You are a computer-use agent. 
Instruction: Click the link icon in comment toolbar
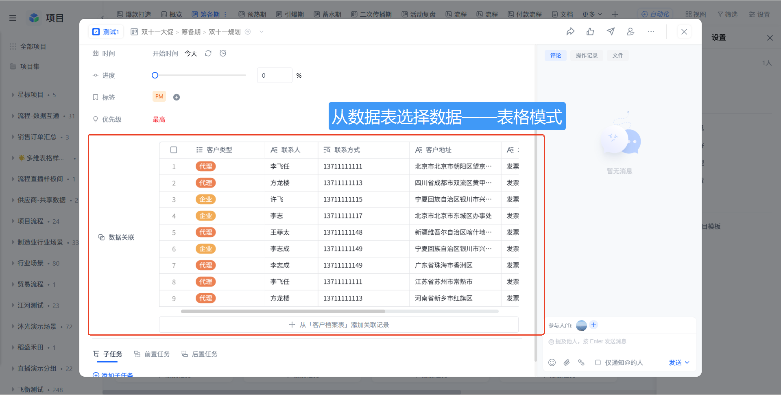click(x=581, y=362)
